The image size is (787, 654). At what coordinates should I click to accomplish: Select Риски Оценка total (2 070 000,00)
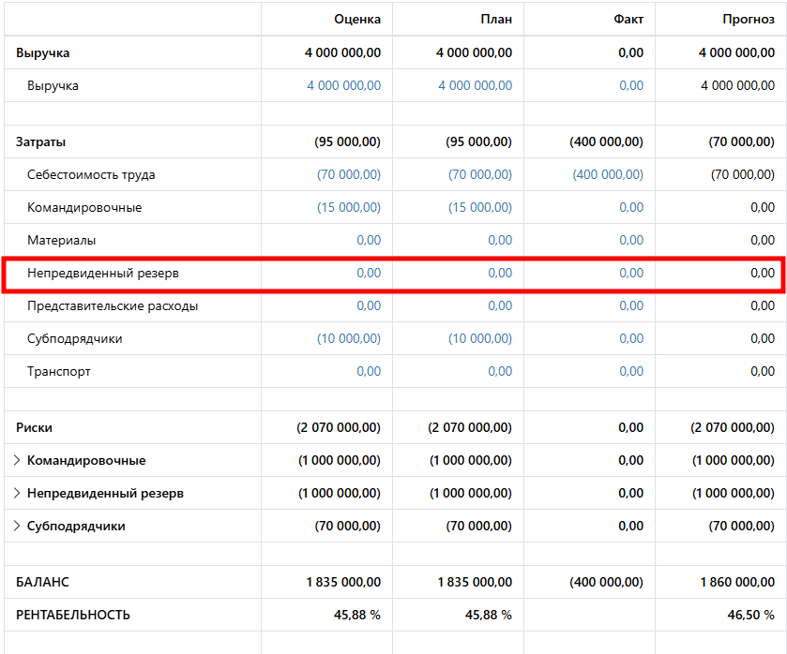tap(339, 427)
